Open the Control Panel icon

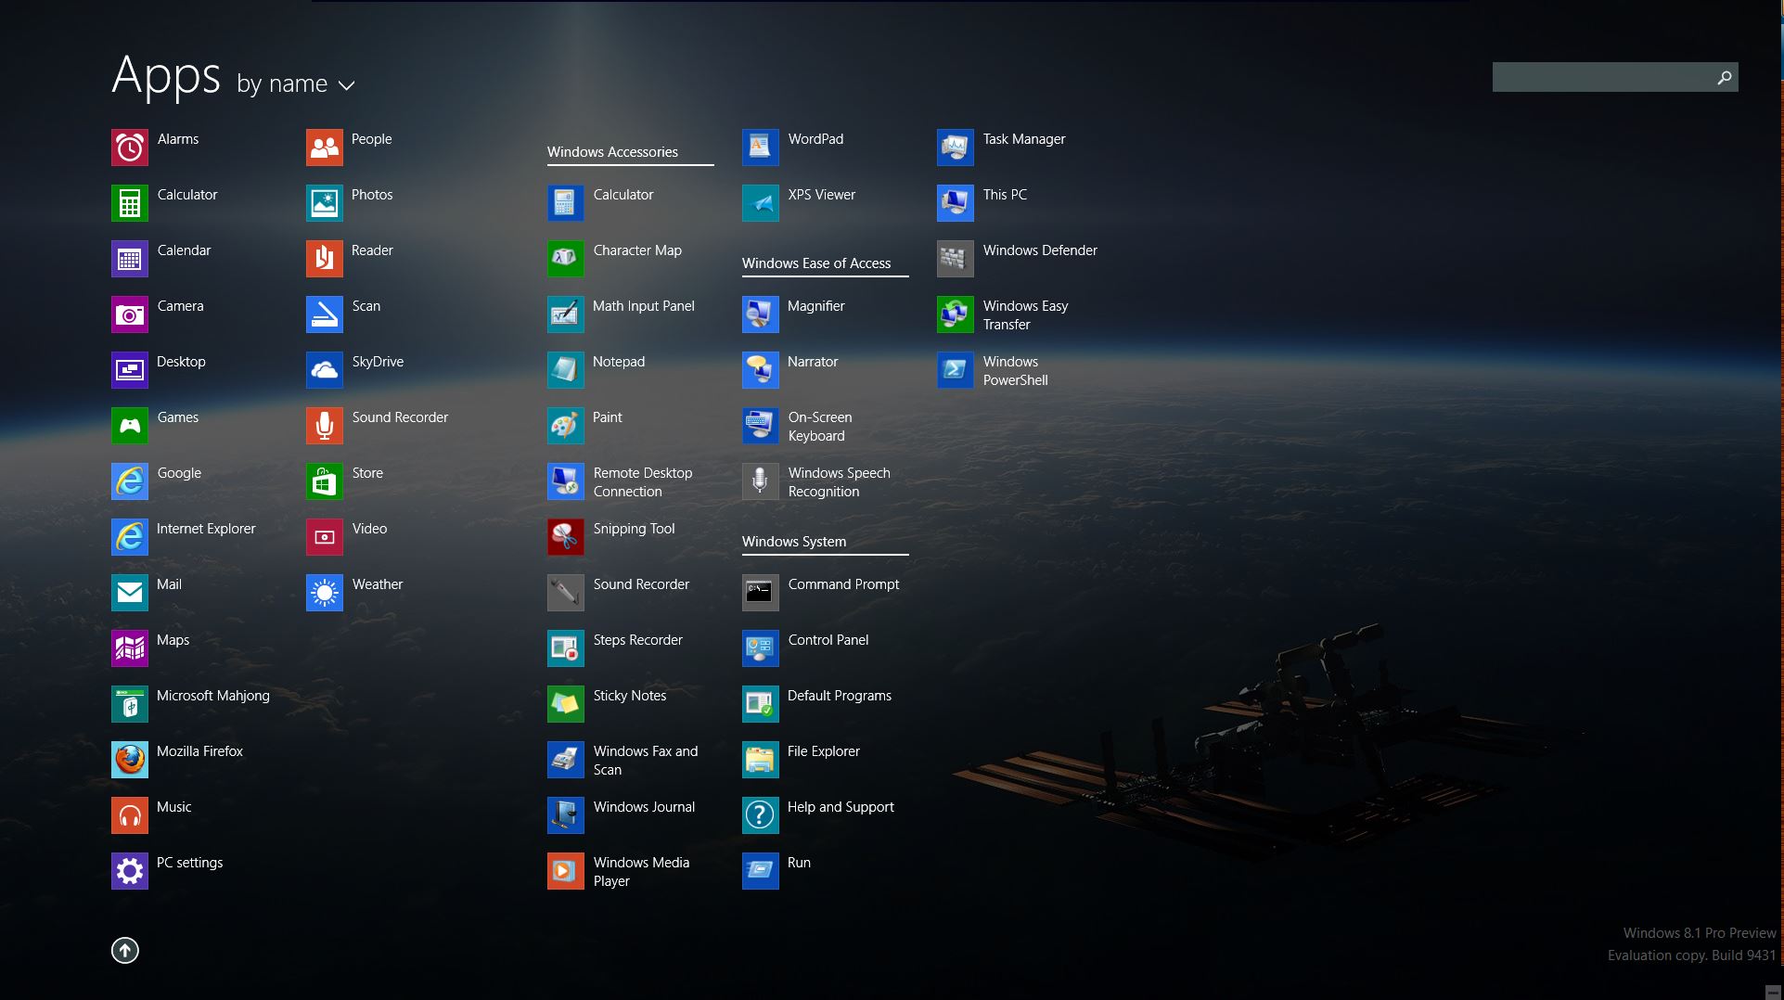pyautogui.click(x=761, y=648)
